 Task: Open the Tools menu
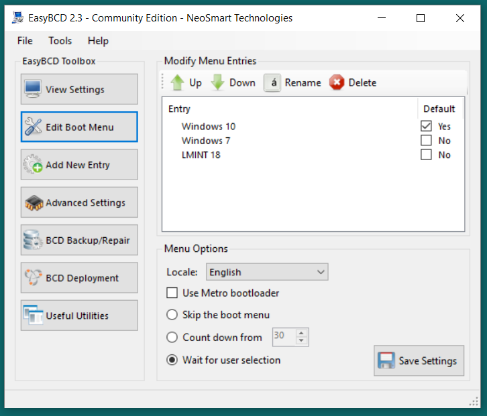[60, 41]
